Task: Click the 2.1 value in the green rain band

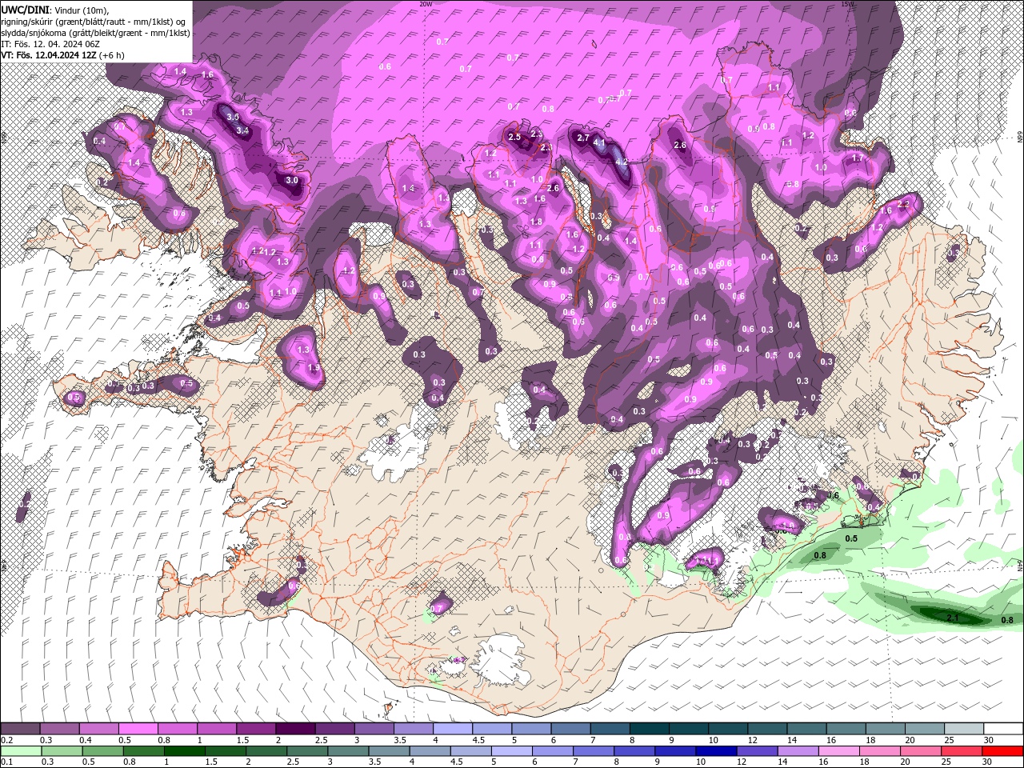Action: tap(953, 618)
